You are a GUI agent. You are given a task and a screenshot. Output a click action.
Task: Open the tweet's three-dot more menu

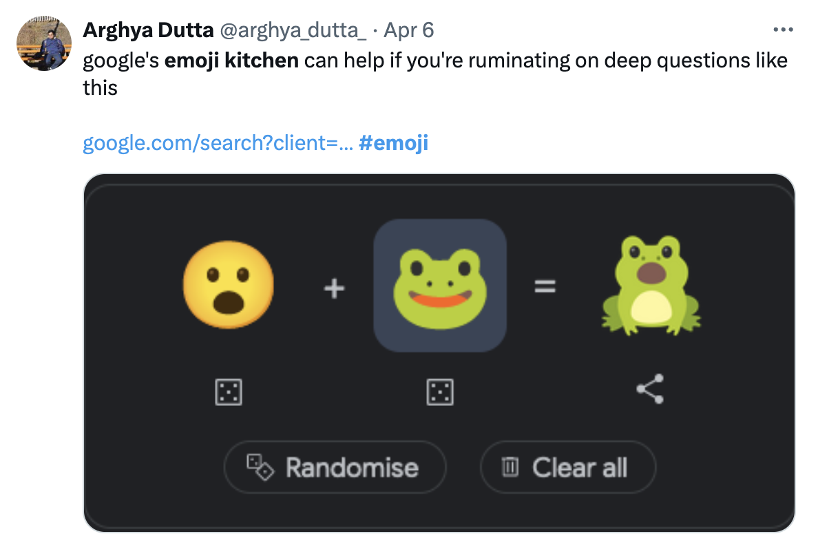point(784,30)
